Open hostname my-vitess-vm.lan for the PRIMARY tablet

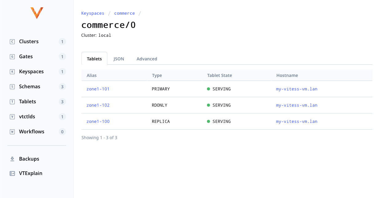[296, 89]
